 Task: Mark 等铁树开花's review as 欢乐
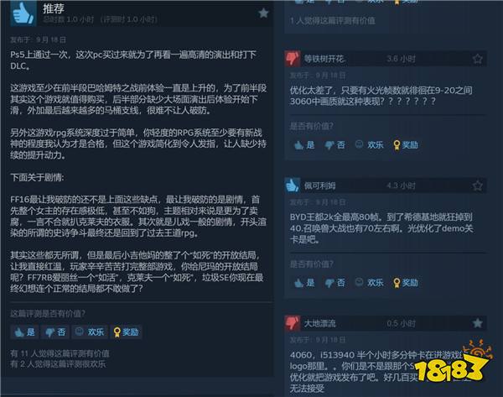[370, 145]
